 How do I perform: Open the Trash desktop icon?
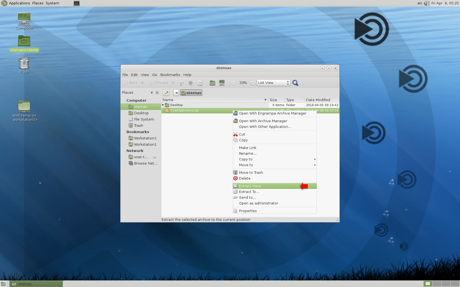pyautogui.click(x=24, y=65)
